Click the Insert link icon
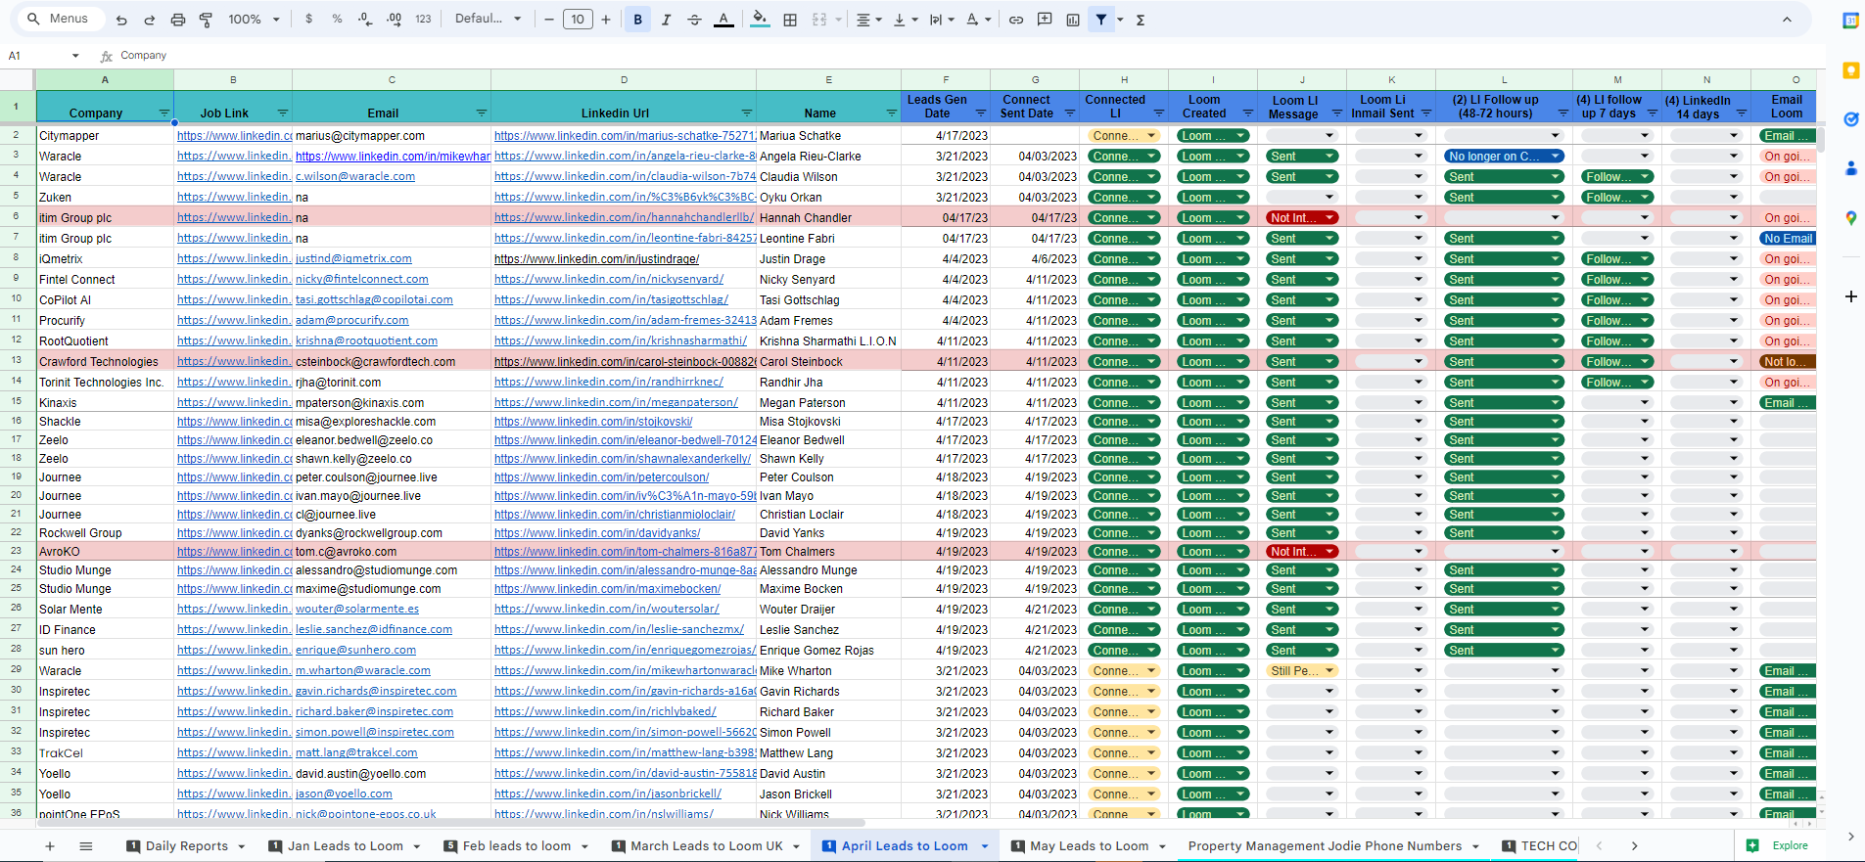Image resolution: width=1865 pixels, height=862 pixels. click(1016, 20)
